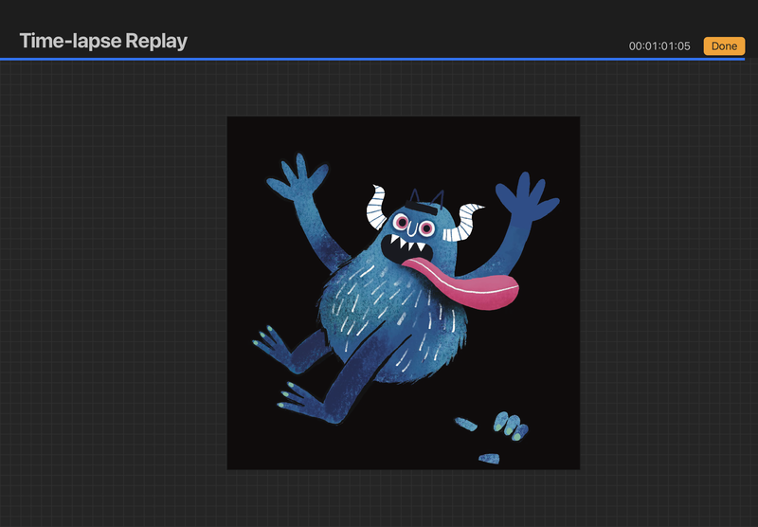Tap the monster's left white horn
This screenshot has height=527, width=758.
(378, 208)
